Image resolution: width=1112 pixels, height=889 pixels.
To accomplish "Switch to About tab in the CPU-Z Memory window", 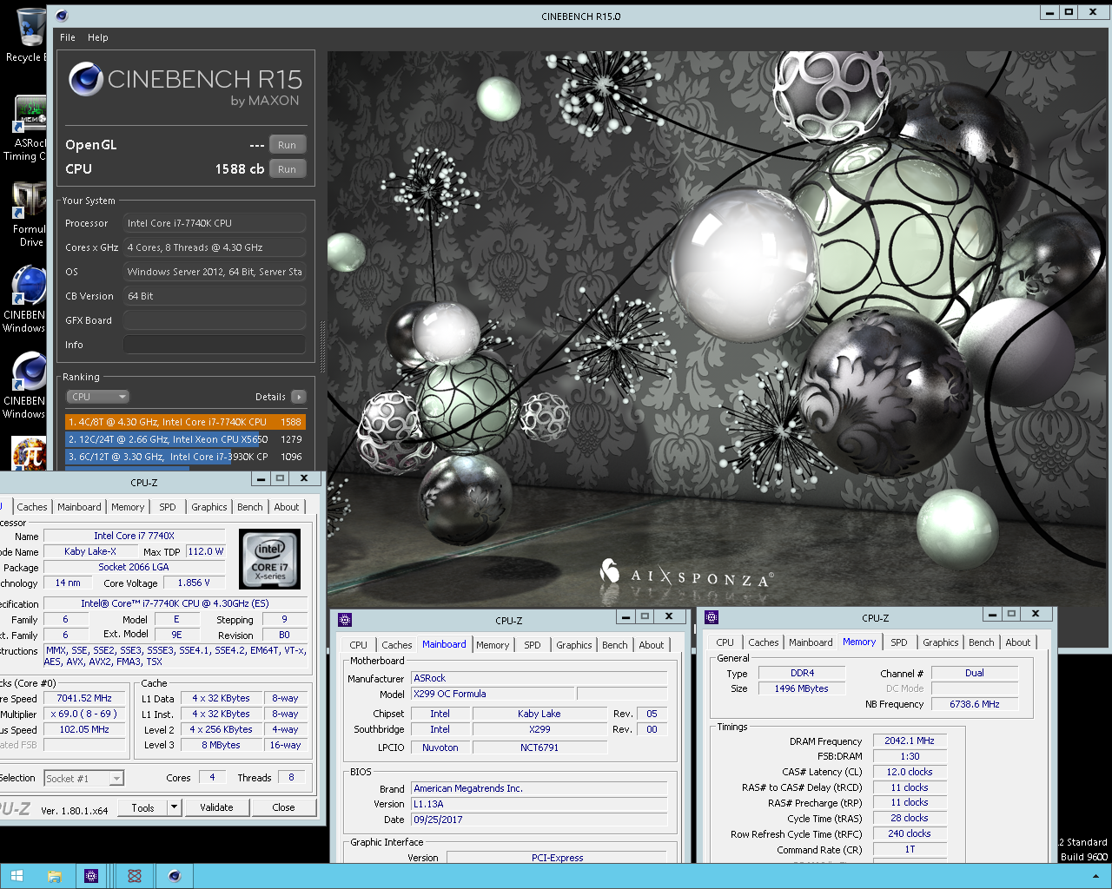I will [1018, 642].
